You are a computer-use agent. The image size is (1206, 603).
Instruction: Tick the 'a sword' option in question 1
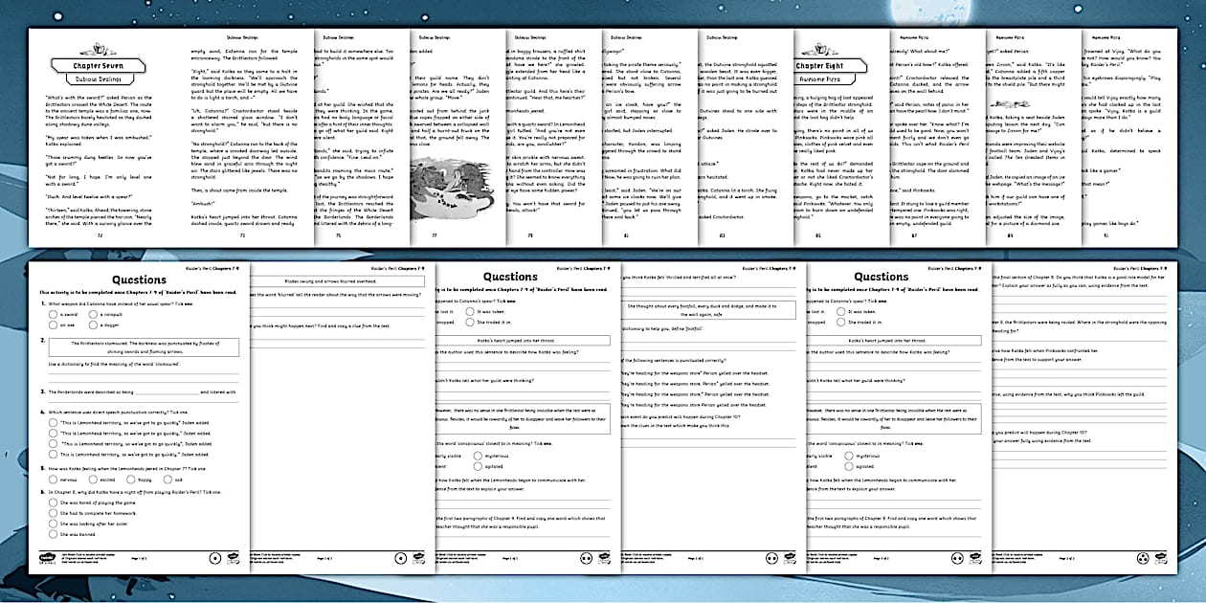(53, 315)
